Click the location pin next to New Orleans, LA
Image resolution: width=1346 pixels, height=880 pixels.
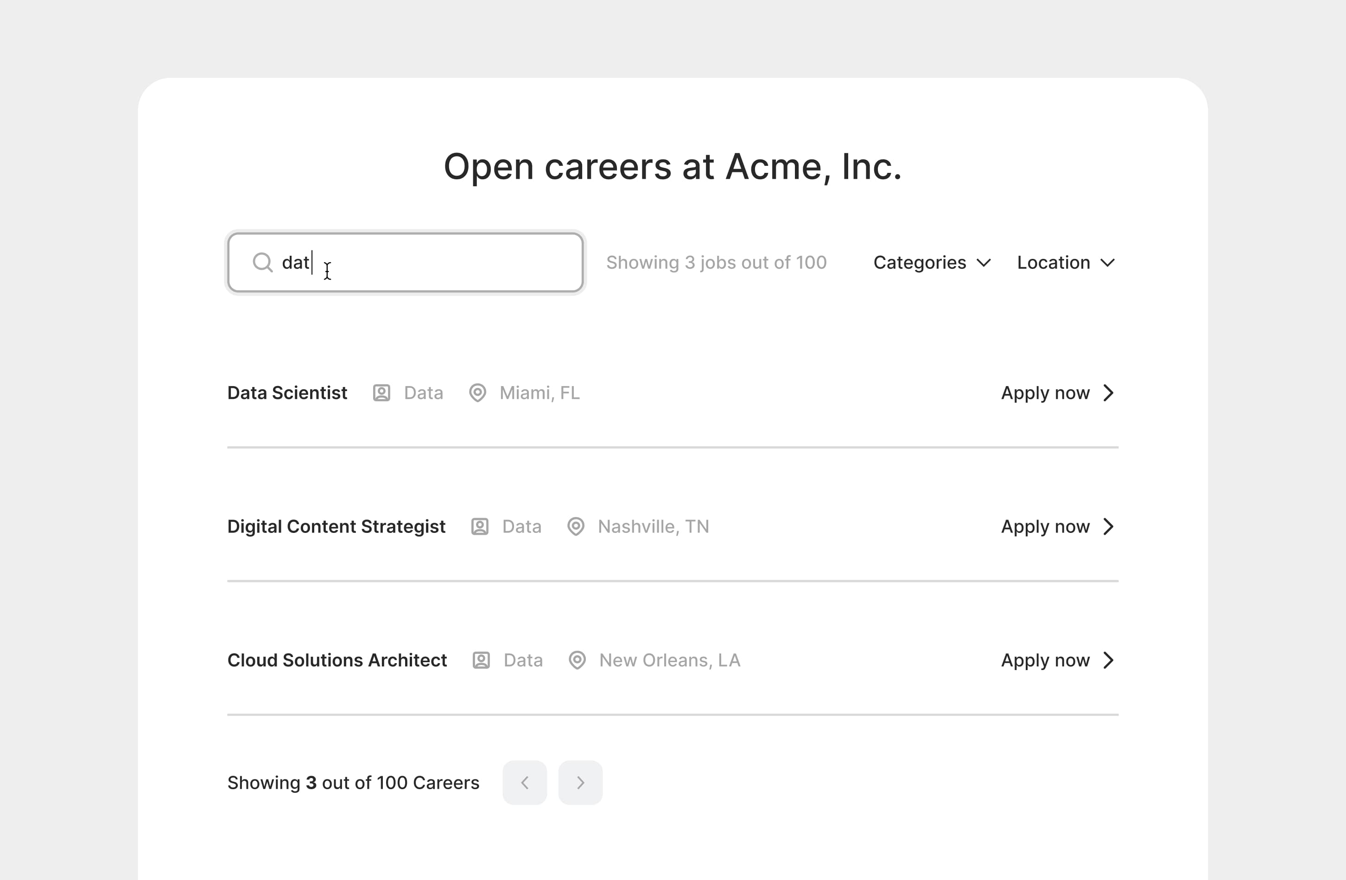578,660
